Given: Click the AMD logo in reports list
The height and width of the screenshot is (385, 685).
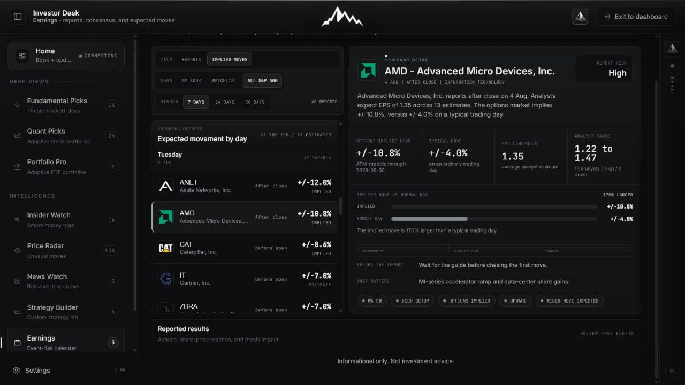Looking at the screenshot, I should pyautogui.click(x=166, y=217).
